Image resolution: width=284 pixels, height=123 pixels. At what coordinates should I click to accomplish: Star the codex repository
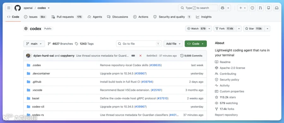254,29
